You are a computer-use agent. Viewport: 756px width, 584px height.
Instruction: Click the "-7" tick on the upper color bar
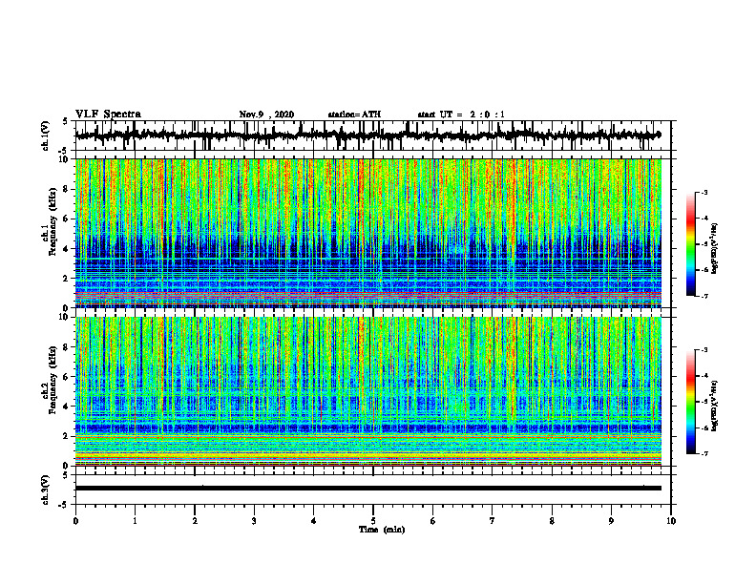703,296
